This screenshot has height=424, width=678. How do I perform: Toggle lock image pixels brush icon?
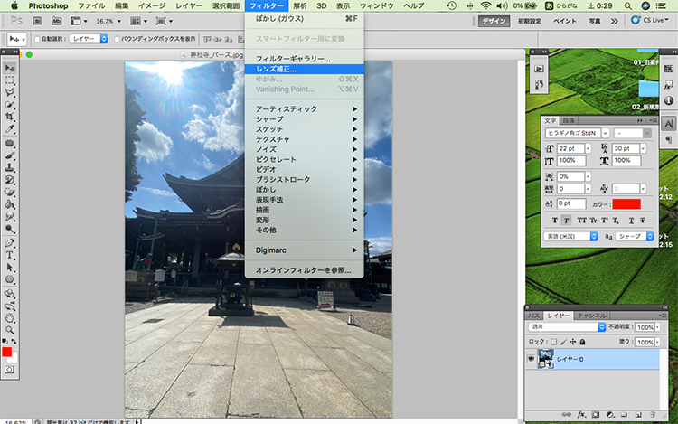563,342
